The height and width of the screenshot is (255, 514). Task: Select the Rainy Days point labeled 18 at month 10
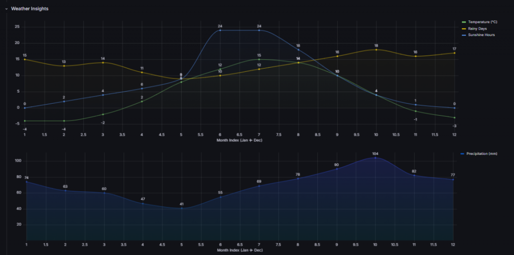376,50
